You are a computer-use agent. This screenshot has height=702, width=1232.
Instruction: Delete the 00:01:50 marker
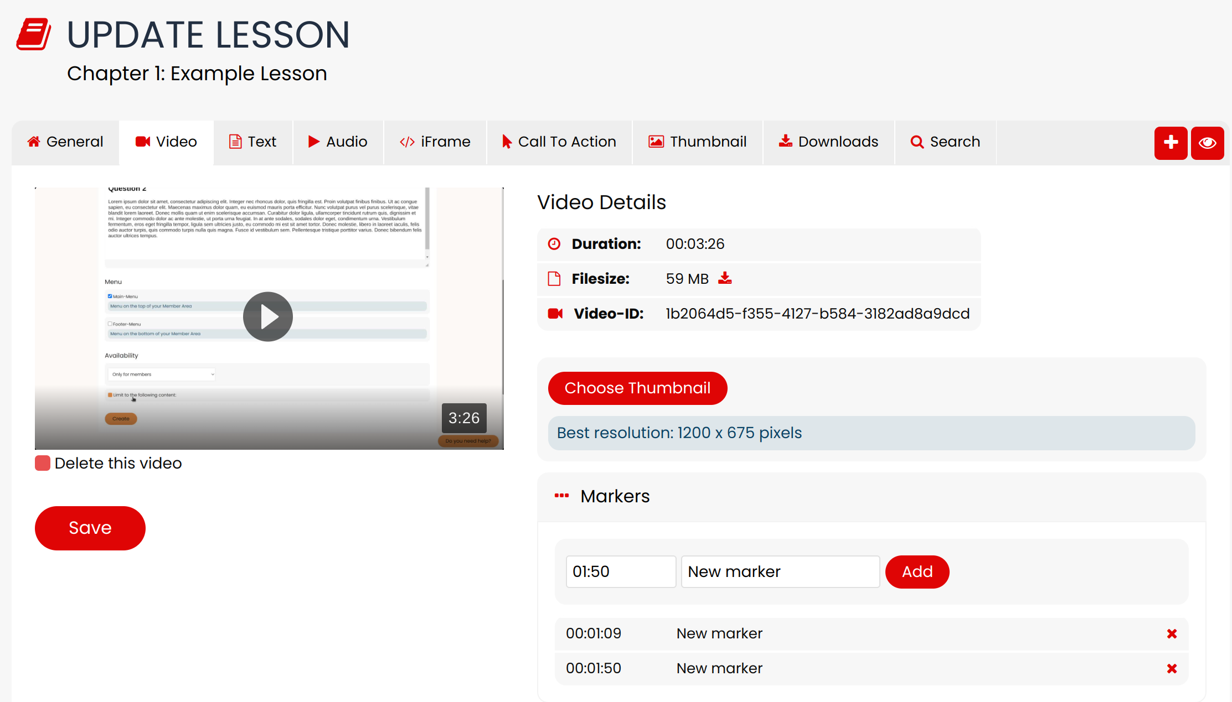click(x=1172, y=669)
